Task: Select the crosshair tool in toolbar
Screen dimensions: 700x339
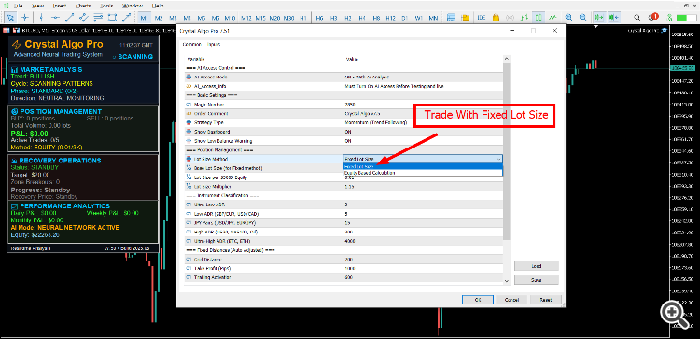Action: 25,18
